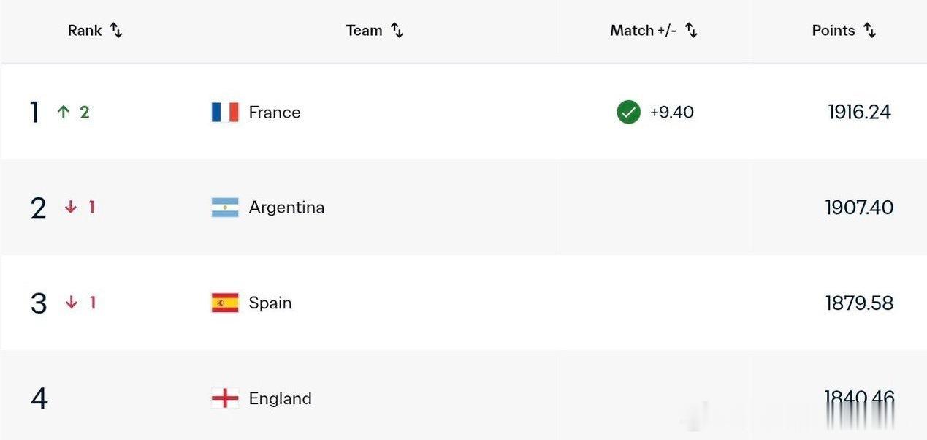
Task: Click the Argentina flag icon
Action: tap(225, 208)
